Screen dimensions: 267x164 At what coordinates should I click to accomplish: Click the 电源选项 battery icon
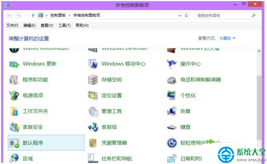[x=14, y=95]
